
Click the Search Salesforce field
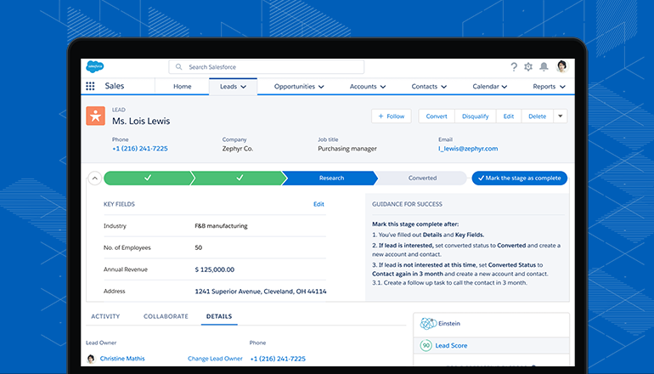coord(266,66)
